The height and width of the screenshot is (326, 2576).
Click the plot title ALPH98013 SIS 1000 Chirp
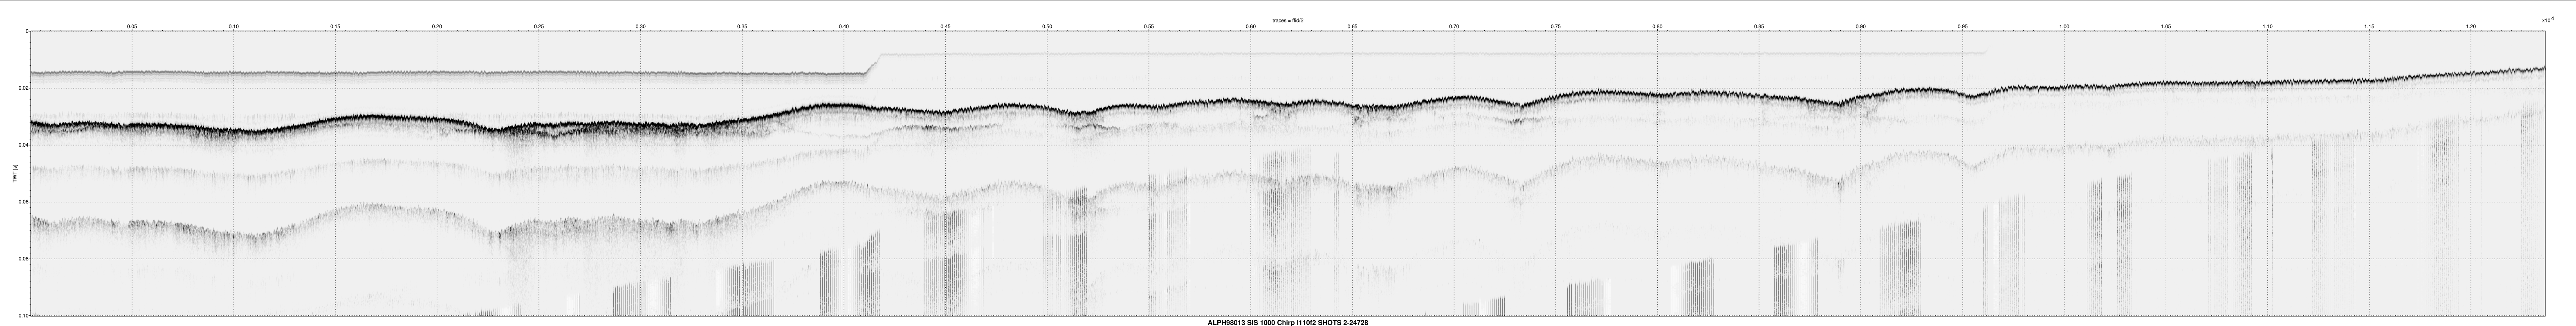pyautogui.click(x=1287, y=322)
